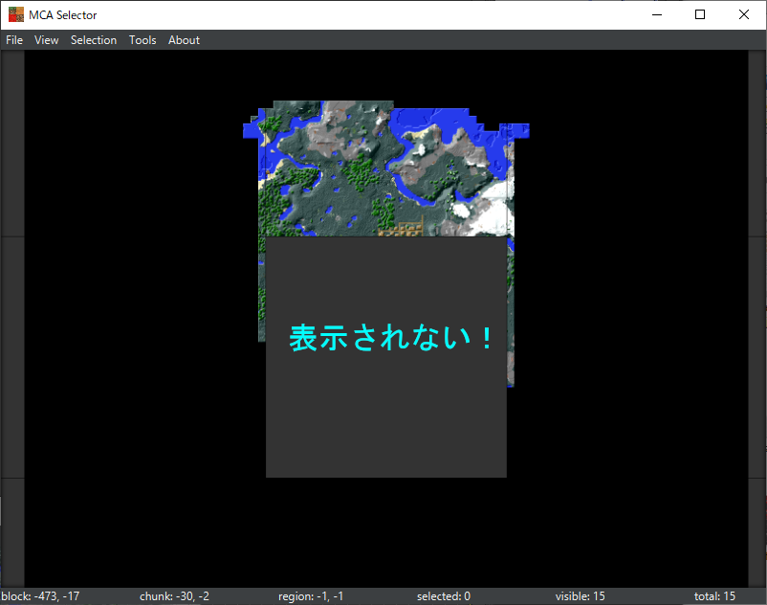Open the Tools menu
This screenshot has height=605, width=767.
click(142, 40)
